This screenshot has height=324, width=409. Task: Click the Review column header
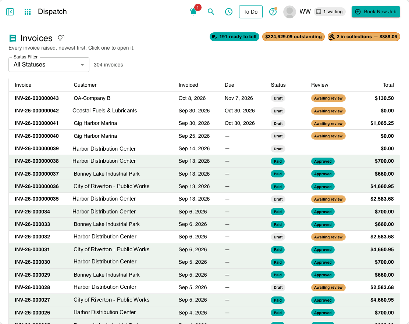320,85
